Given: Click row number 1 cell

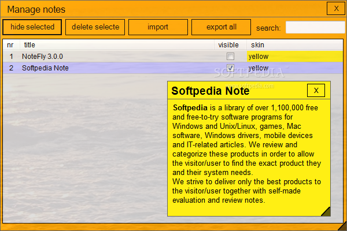Looking at the screenshot, I should [12, 57].
